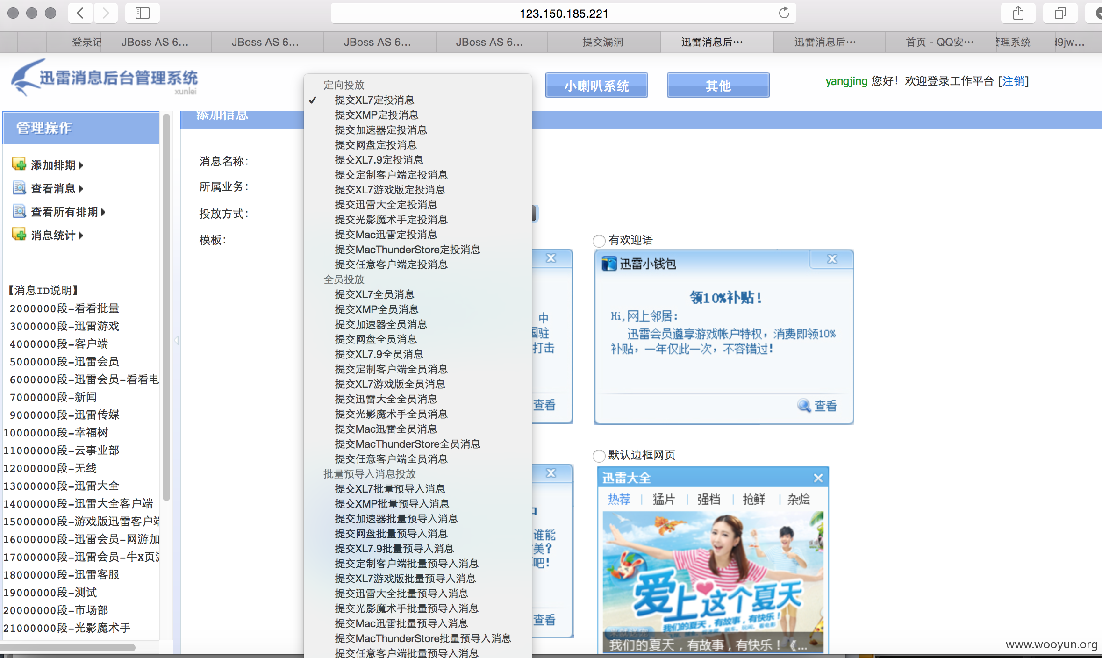Screen dimensions: 1102x658
Task: Close the 迅雷小钱包 preview popup
Action: pyautogui.click(x=832, y=259)
